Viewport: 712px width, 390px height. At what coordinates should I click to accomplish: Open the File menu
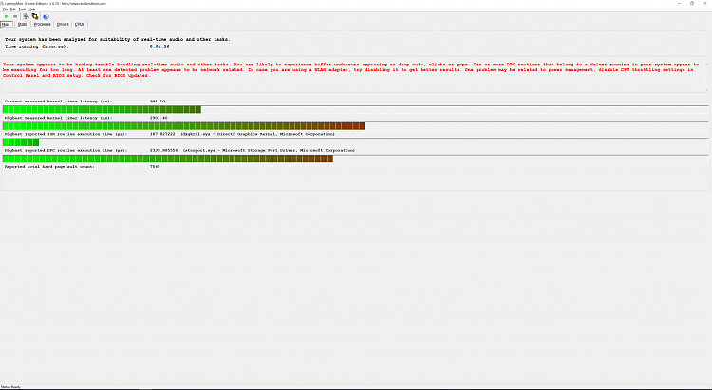6,9
